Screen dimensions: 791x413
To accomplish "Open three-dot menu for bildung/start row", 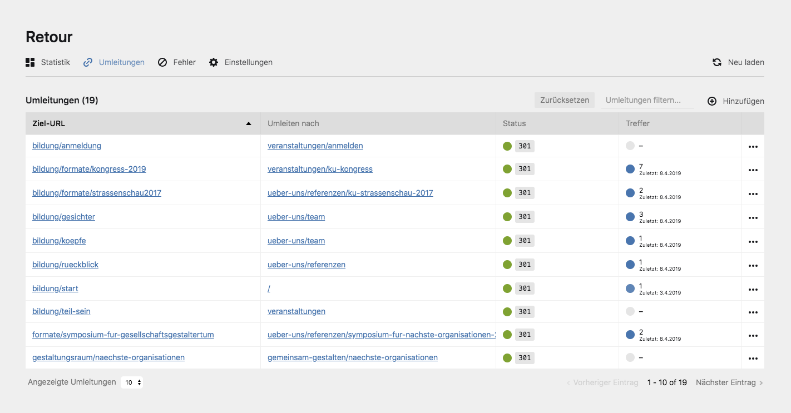I will [753, 290].
